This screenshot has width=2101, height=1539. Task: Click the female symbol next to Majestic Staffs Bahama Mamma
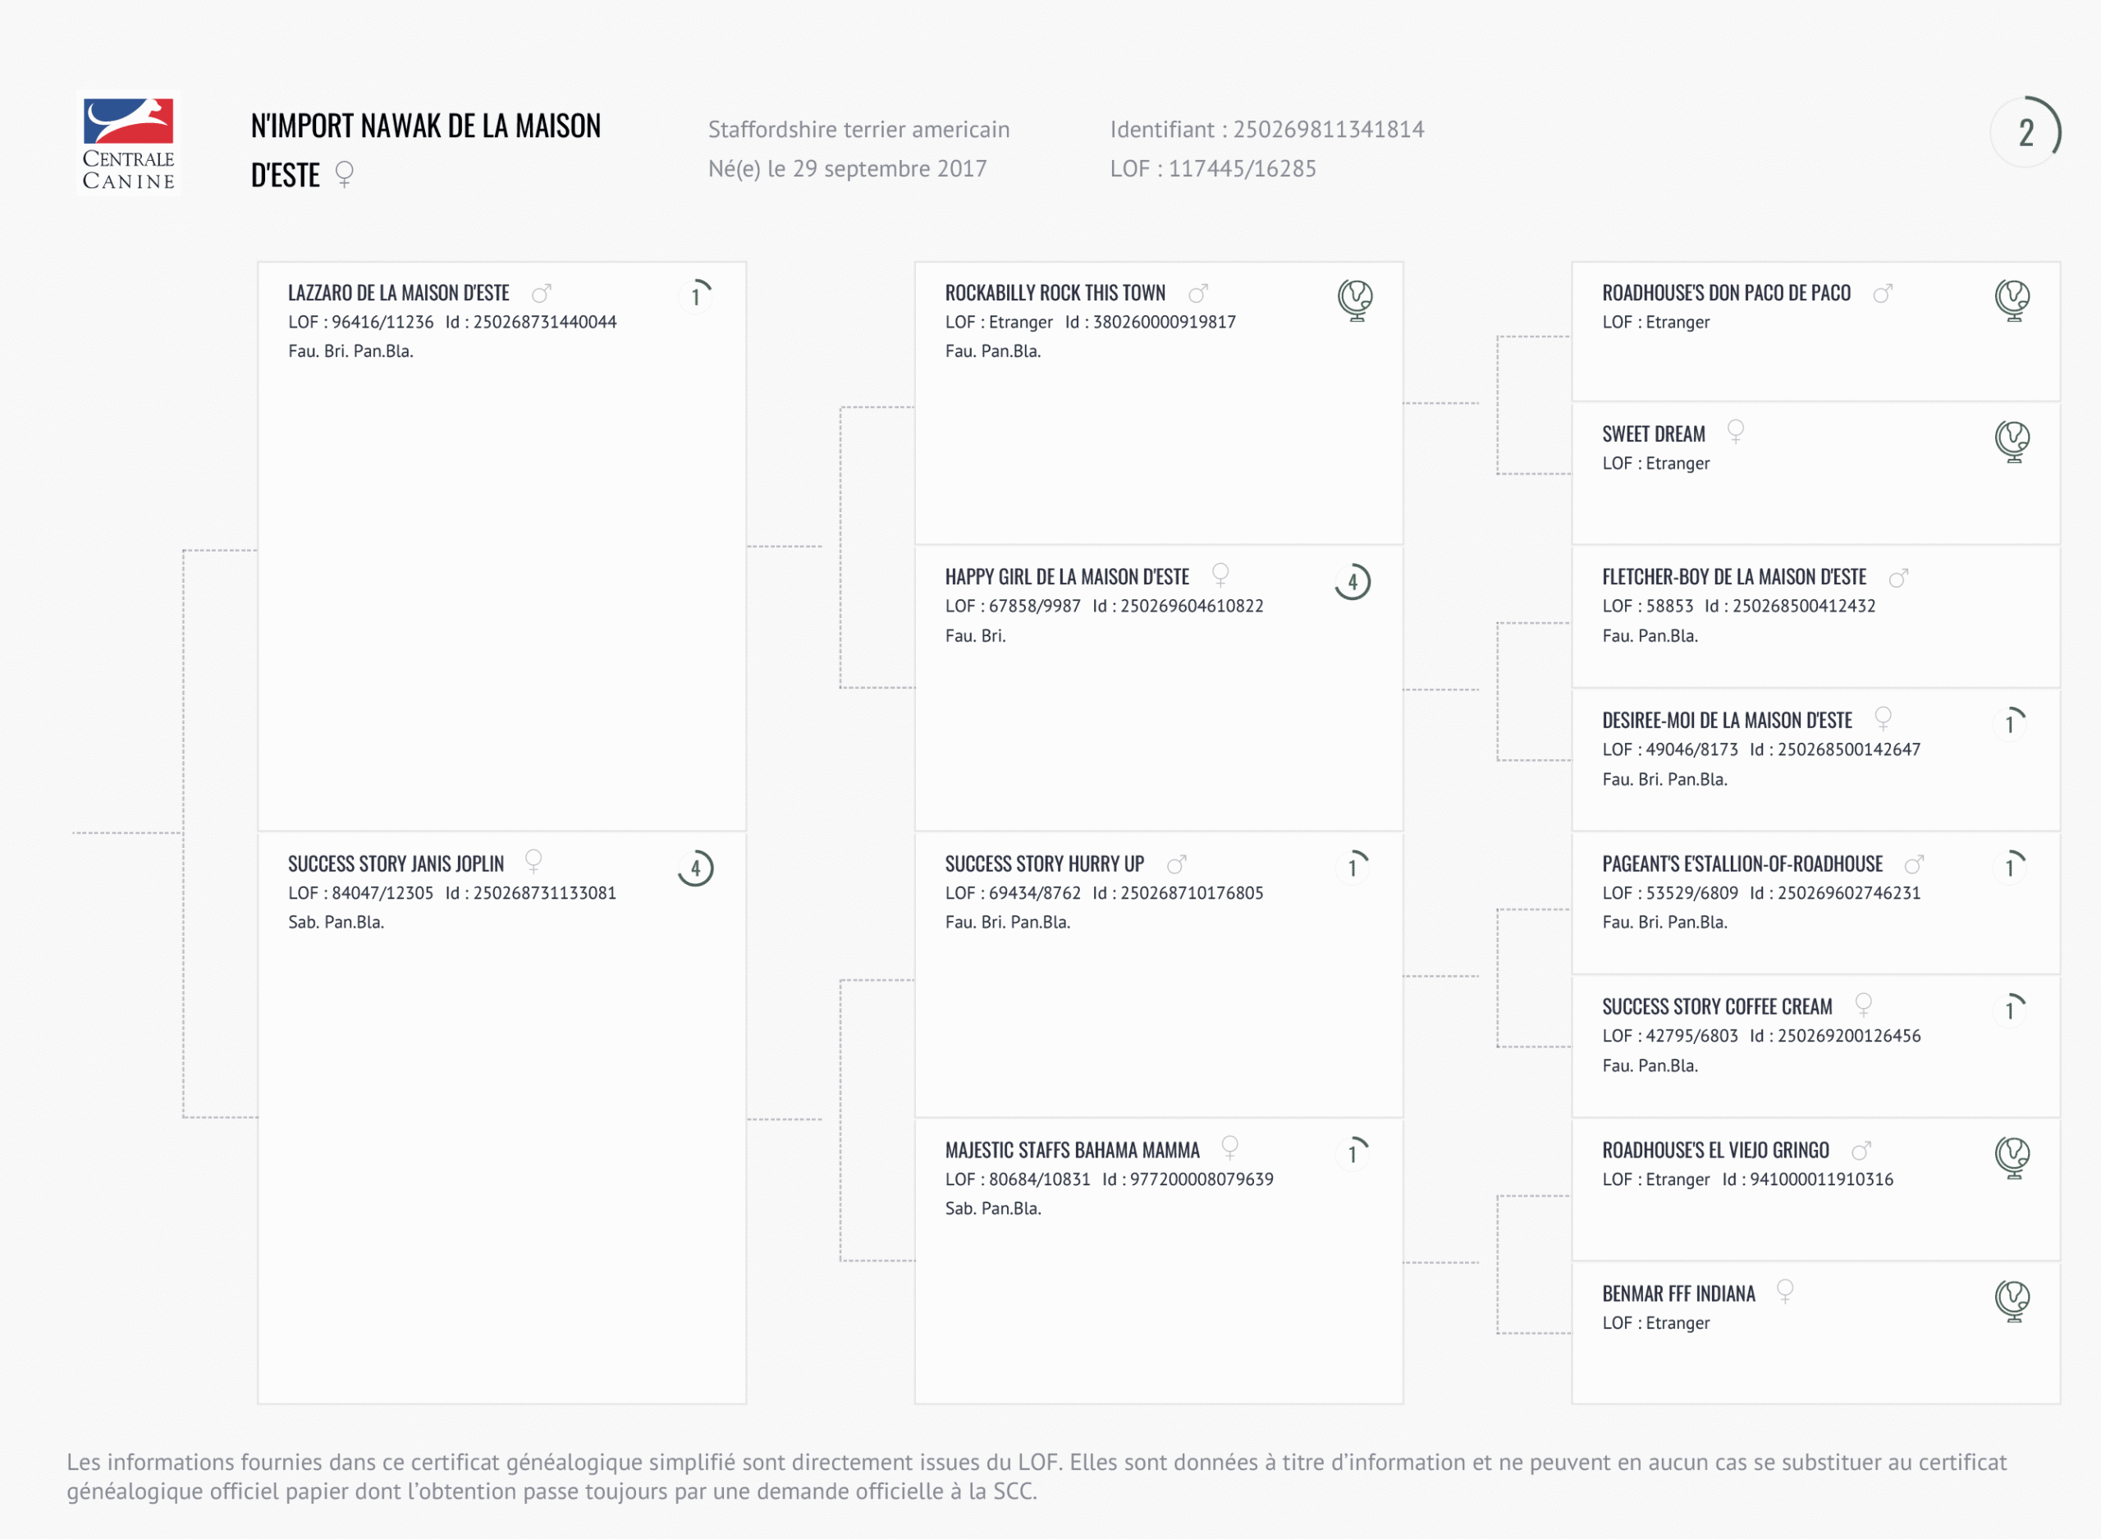click(x=1229, y=1147)
